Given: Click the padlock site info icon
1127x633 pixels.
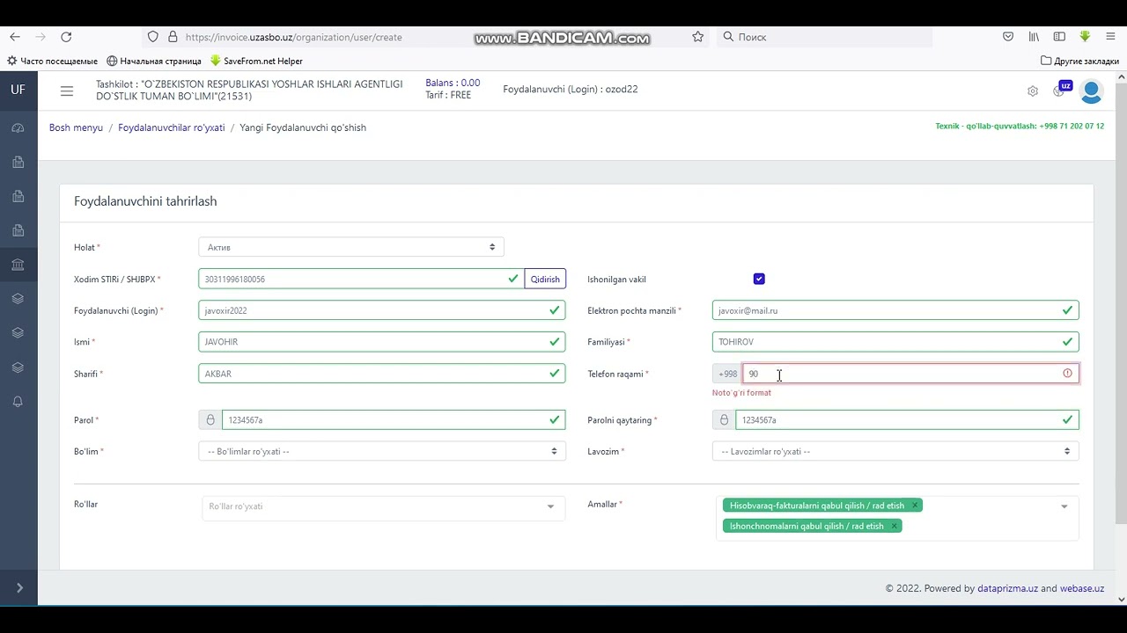Looking at the screenshot, I should point(173,37).
